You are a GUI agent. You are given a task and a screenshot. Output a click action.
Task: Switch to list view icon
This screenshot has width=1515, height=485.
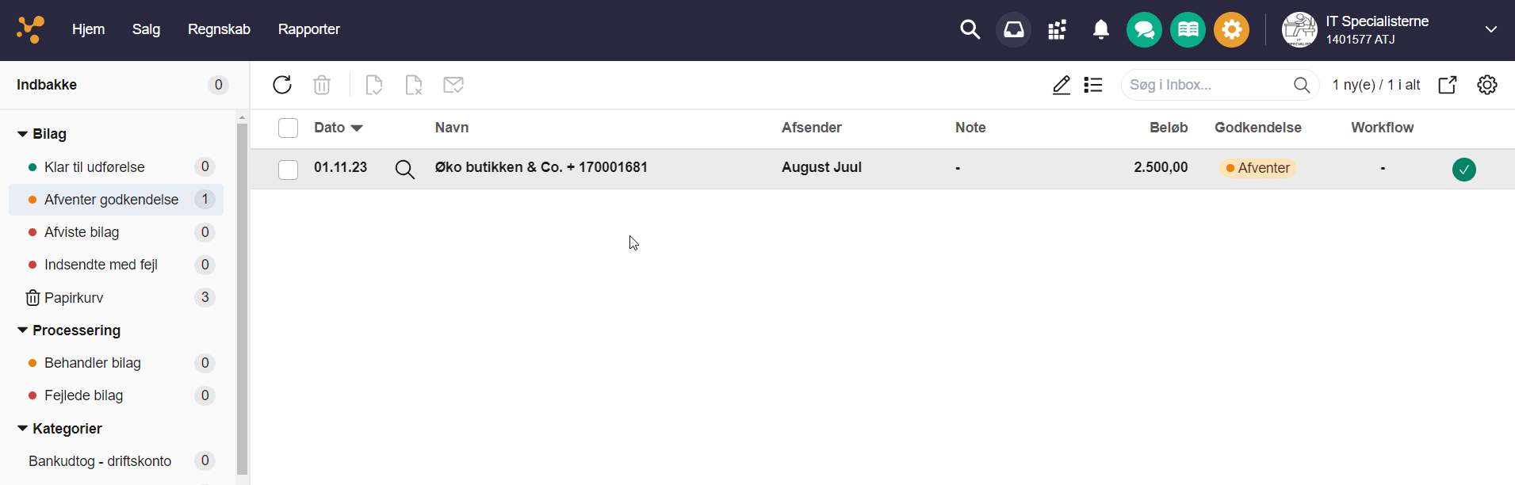(x=1093, y=85)
